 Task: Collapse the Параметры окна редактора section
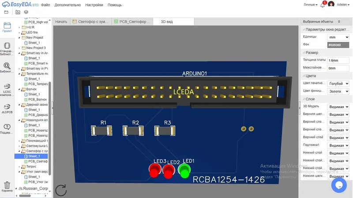tap(304, 30)
